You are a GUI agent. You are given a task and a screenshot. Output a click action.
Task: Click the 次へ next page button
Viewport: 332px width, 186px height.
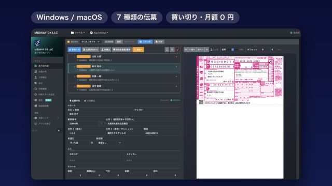point(200,50)
